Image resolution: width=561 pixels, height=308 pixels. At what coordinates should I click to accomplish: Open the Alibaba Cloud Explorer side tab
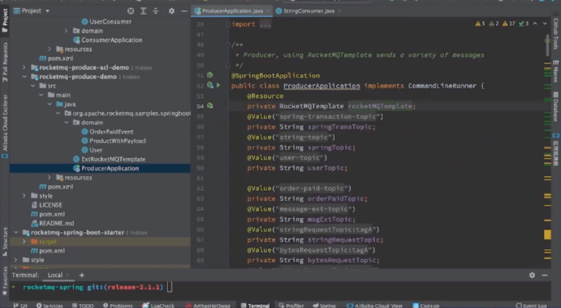(x=5, y=126)
